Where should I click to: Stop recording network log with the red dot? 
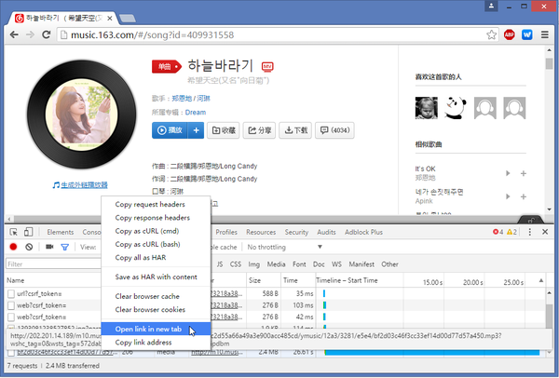(13, 247)
